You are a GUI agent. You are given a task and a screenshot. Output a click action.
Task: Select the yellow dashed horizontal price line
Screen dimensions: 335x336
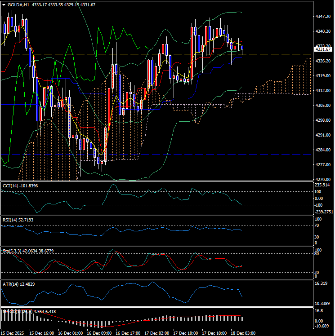135,54
